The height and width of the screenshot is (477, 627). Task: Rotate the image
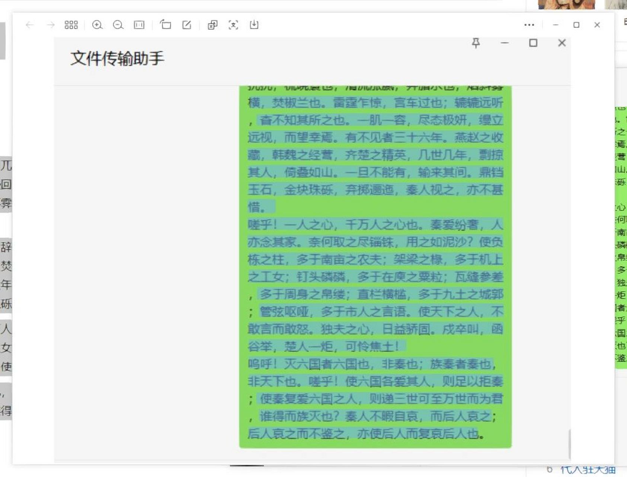166,25
